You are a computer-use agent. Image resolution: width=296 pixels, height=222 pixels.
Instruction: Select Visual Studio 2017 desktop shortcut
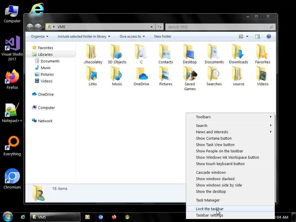(x=12, y=48)
